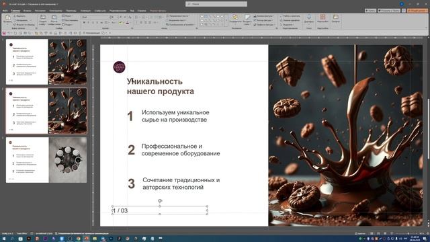This screenshot has width=430, height=242.
Task: Pick the font color swatch
Action: [x=128, y=22]
